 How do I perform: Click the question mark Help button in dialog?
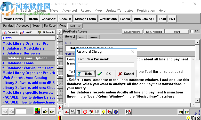tap(86, 74)
